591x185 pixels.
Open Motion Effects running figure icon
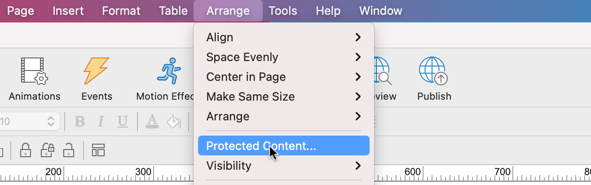click(168, 72)
